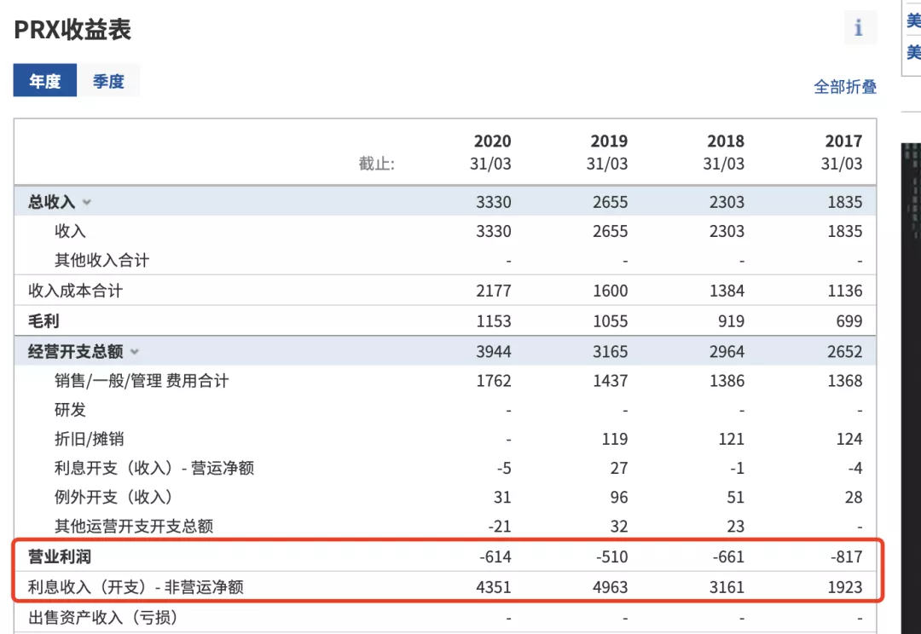Collapse the 经营开支总额 row with its chevron

135,352
